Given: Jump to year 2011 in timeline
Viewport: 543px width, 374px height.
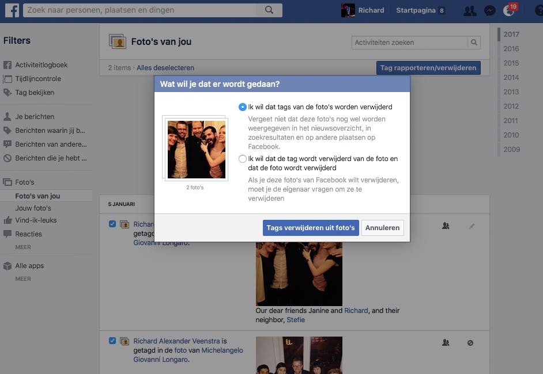Looking at the screenshot, I should [511, 121].
